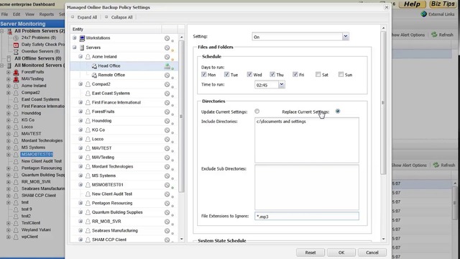Click the MAVTesting red client icon in sidebar
This screenshot has height=259, width=460.
(x=16, y=79)
